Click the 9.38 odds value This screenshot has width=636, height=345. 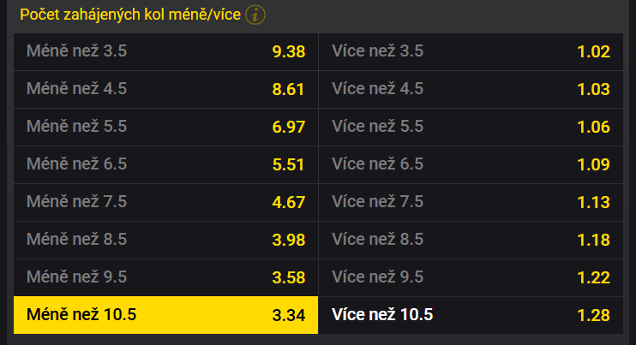click(x=288, y=52)
